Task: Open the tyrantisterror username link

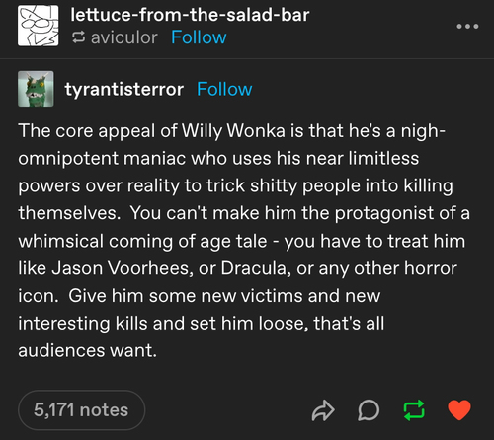Action: click(124, 90)
